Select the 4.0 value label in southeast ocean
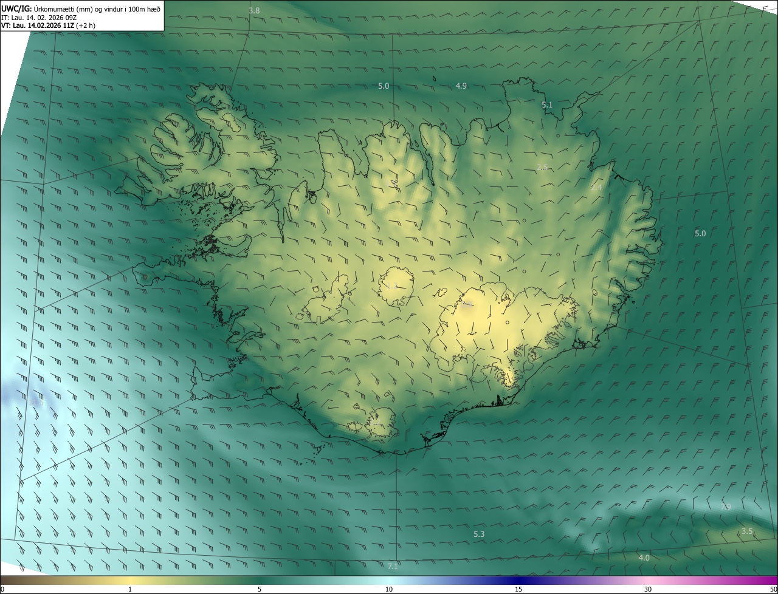Image resolution: width=778 pixels, height=594 pixels. [644, 558]
